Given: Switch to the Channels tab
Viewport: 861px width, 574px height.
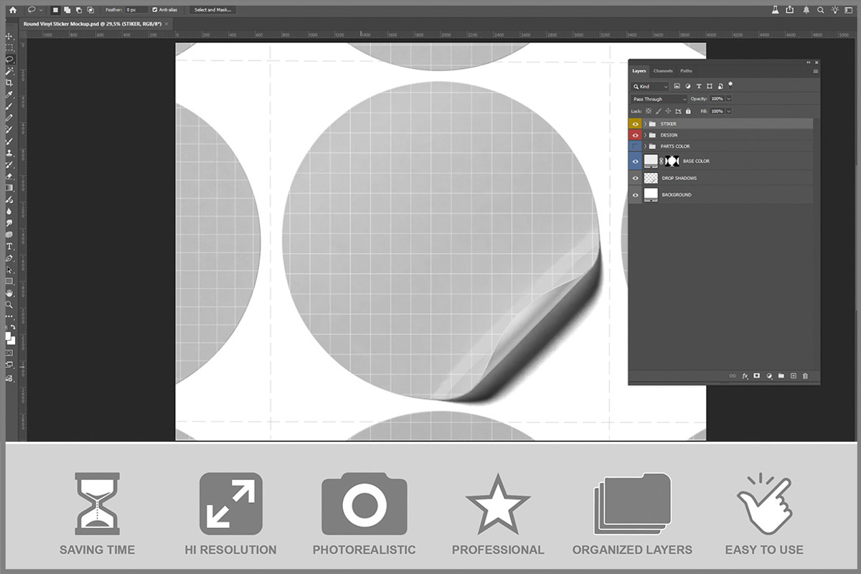Looking at the screenshot, I should pyautogui.click(x=663, y=71).
